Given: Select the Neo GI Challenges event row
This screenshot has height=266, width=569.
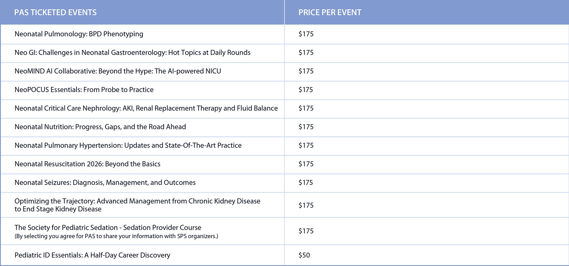Looking at the screenshot, I should pos(133,53).
